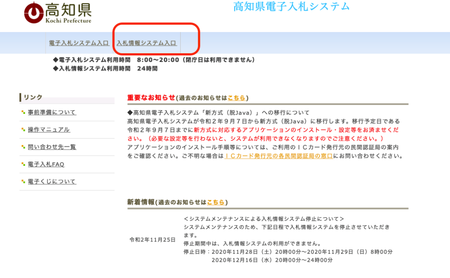
Task: Open the 事前準備について link
Action: (x=52, y=112)
